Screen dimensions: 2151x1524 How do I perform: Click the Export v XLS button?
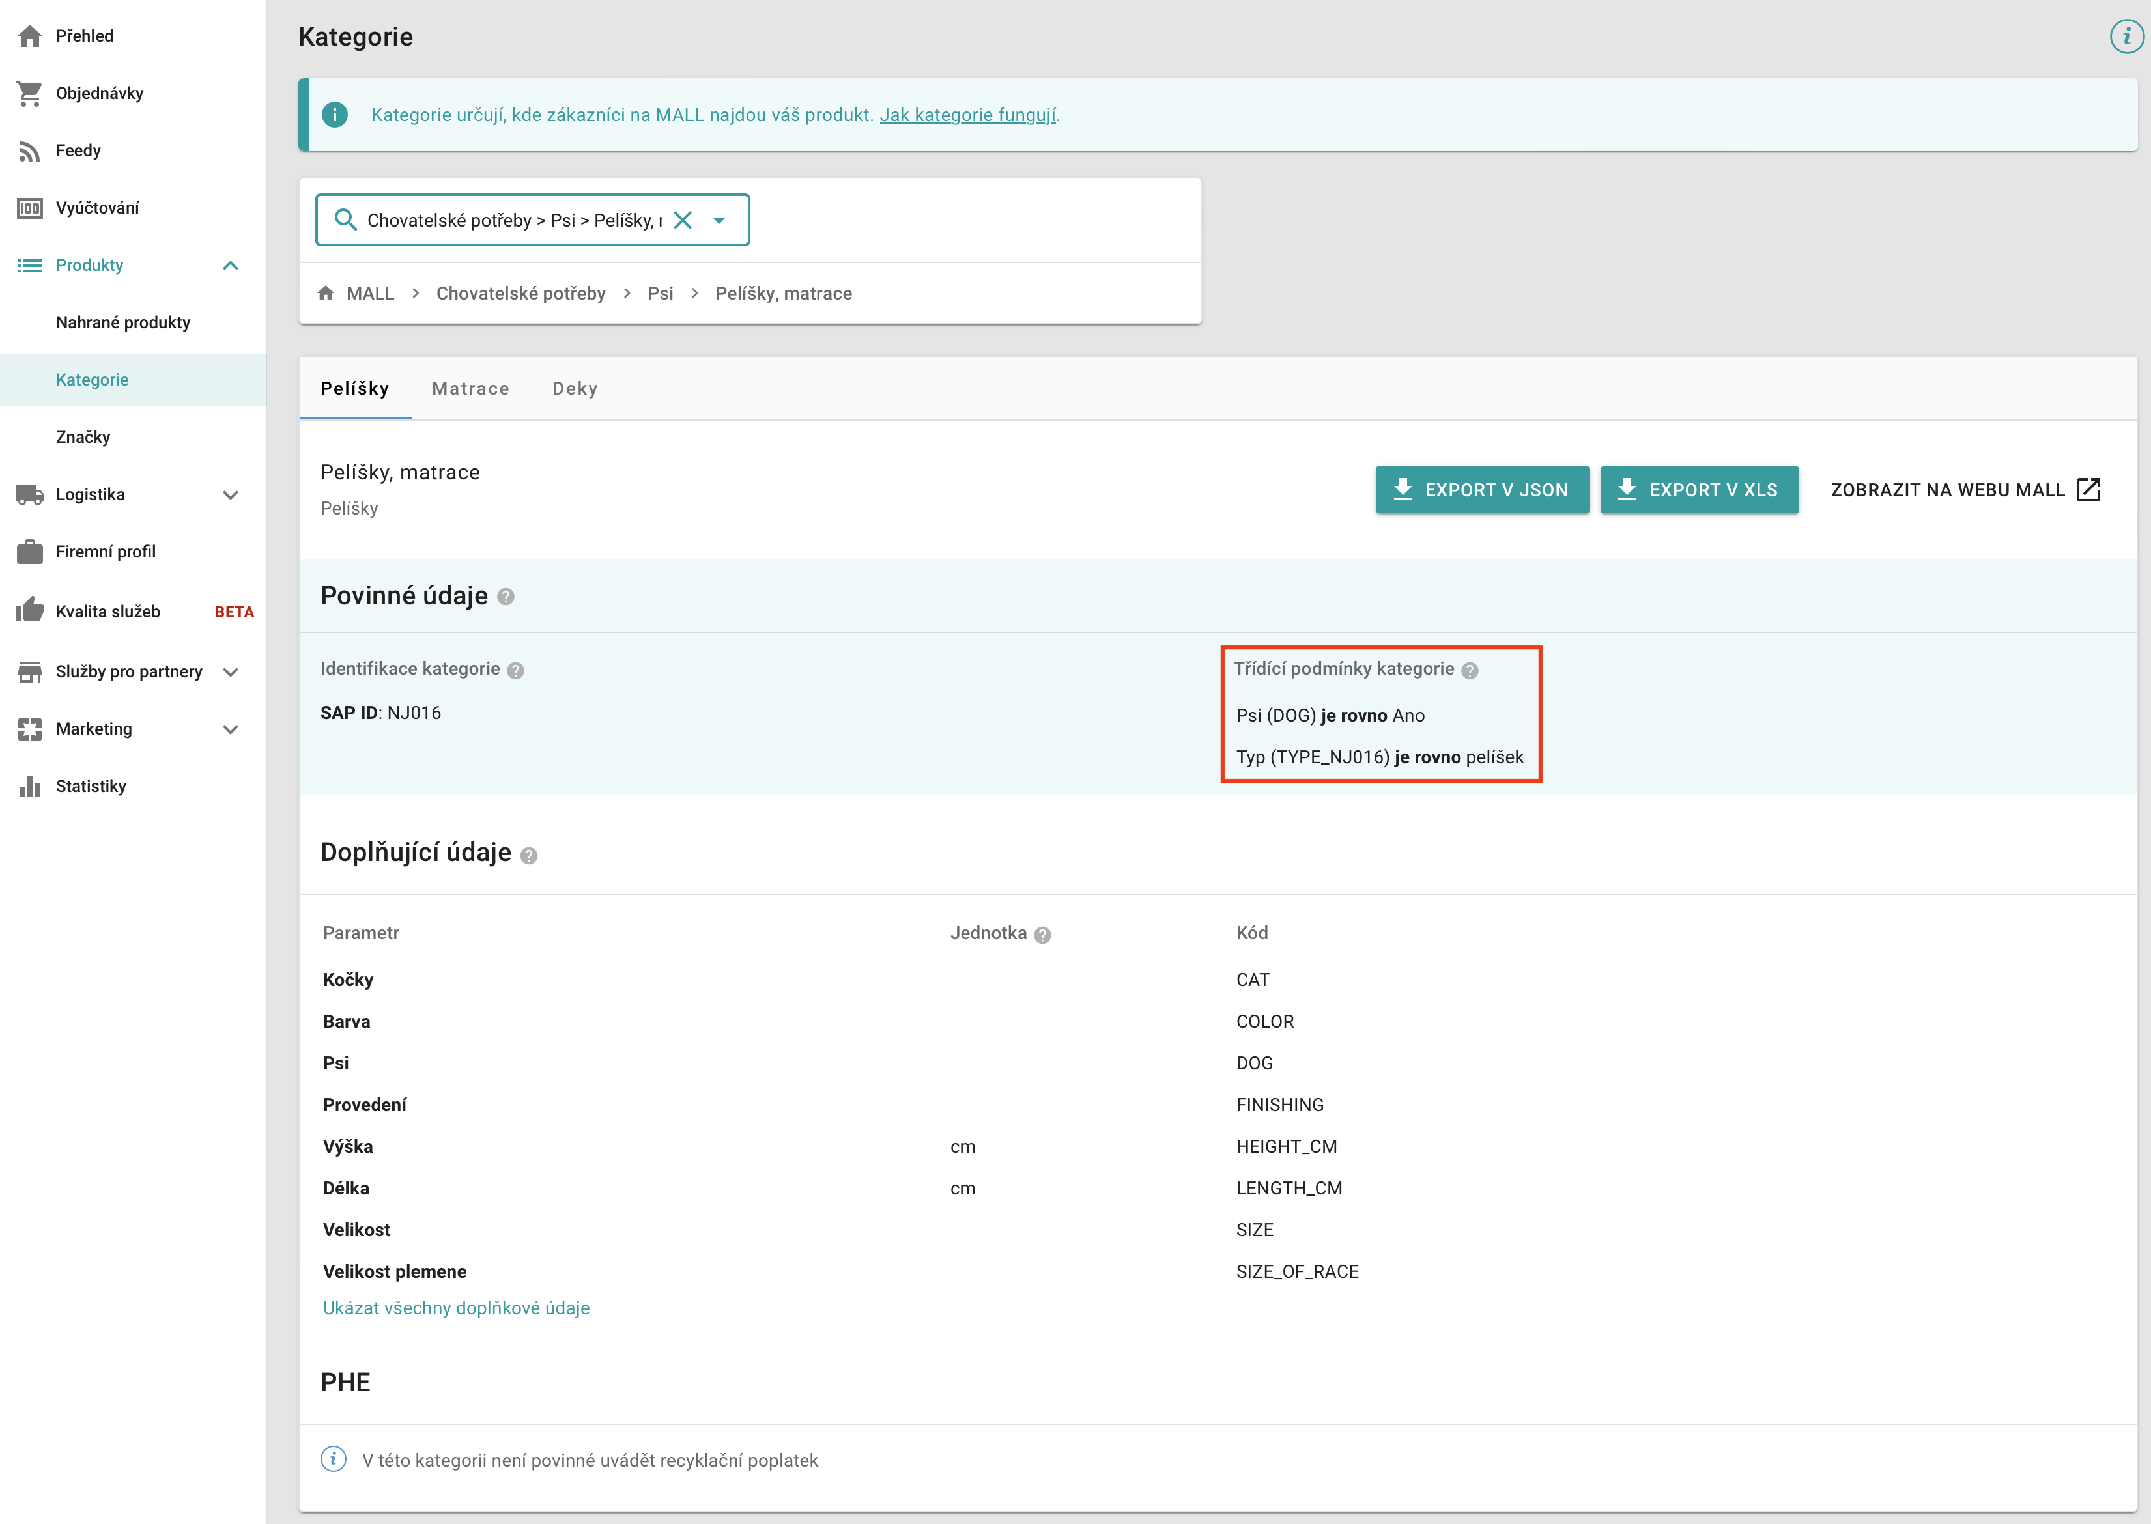1698,490
